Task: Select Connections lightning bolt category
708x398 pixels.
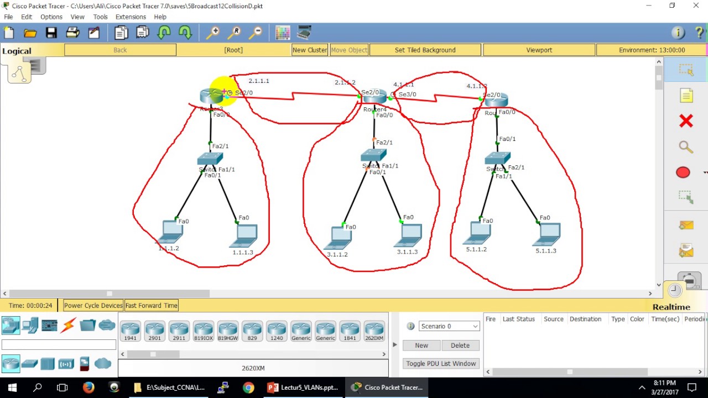Action: pos(68,325)
